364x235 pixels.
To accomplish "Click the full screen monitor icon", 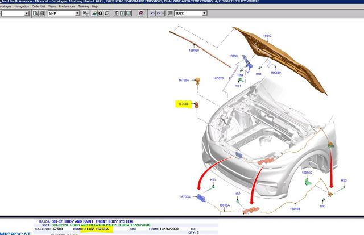I will point(129,14).
